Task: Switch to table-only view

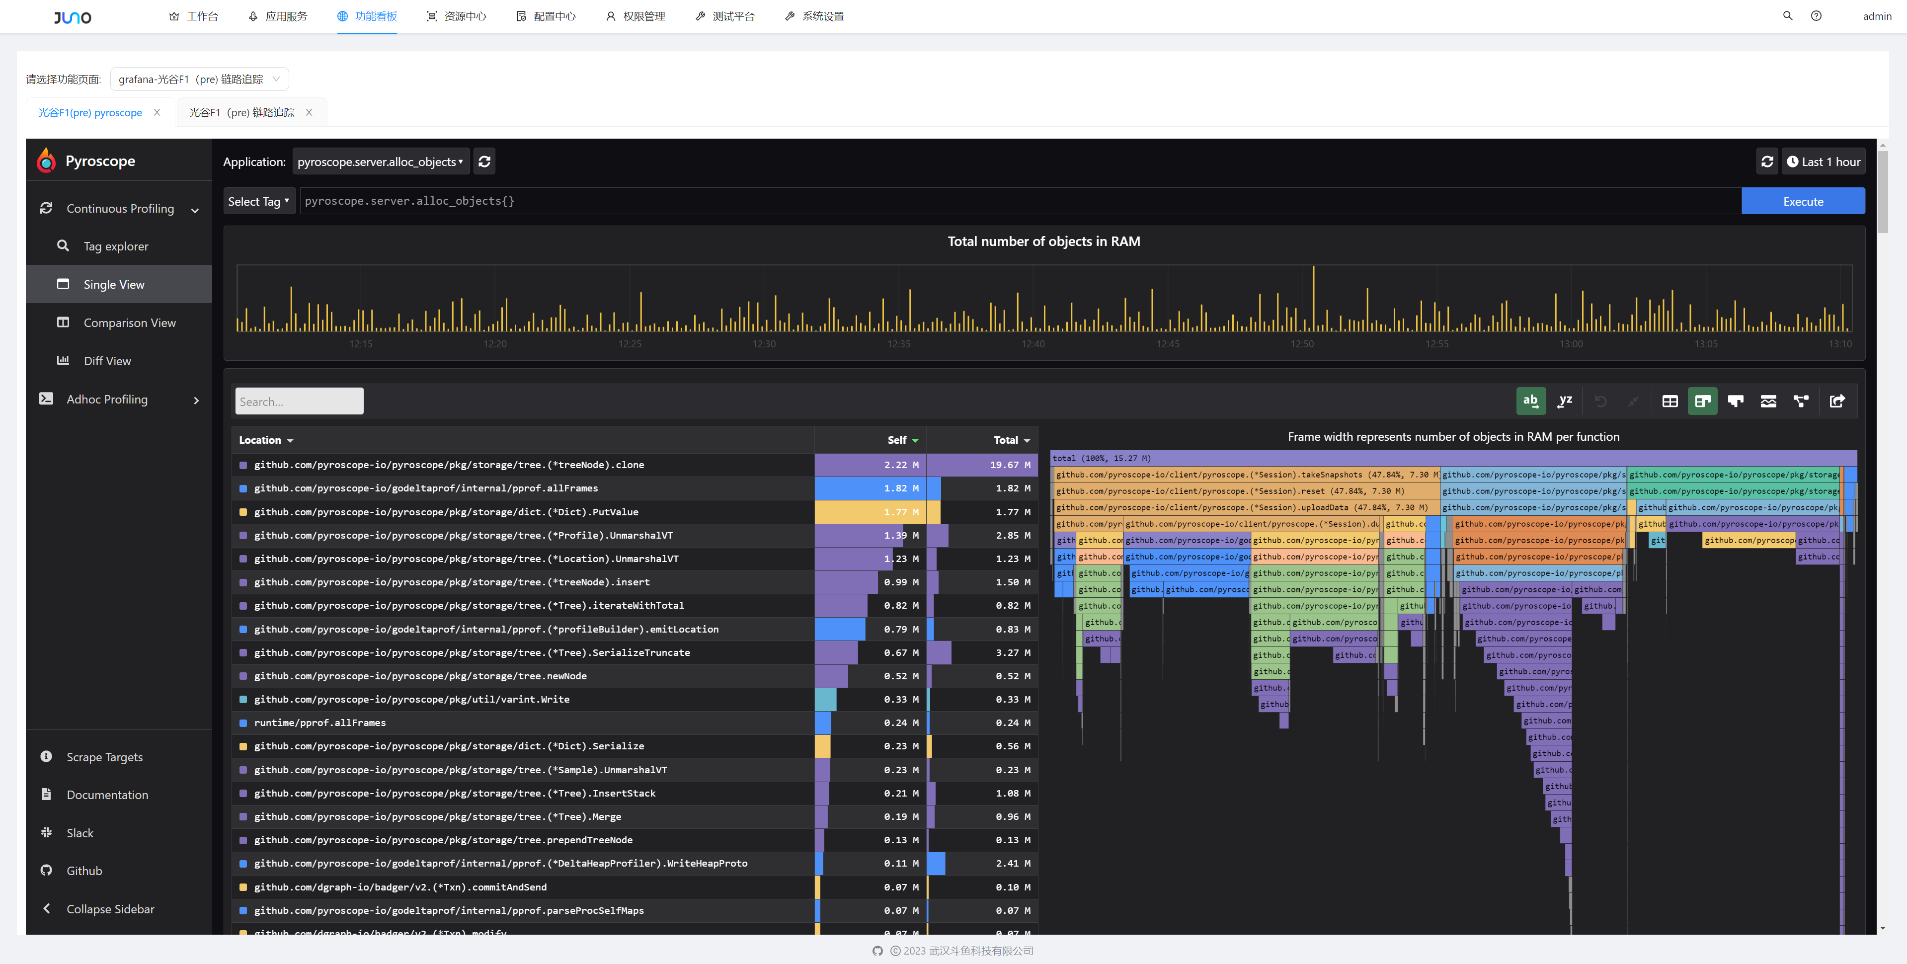Action: [x=1670, y=401]
